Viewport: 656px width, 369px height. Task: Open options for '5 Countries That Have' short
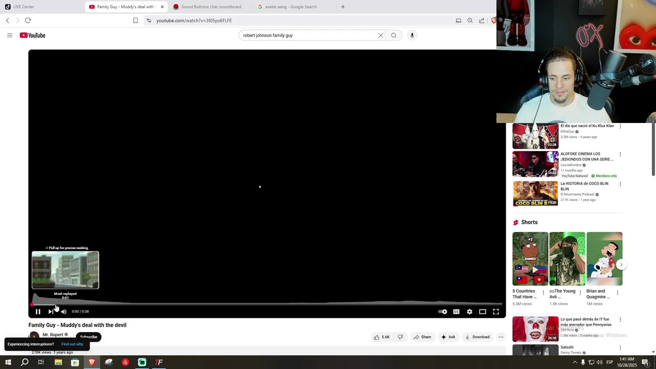(x=544, y=293)
